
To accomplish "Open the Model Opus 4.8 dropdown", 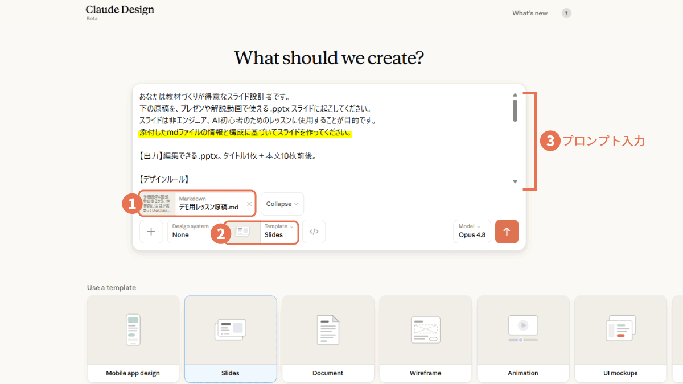I will coord(472,232).
